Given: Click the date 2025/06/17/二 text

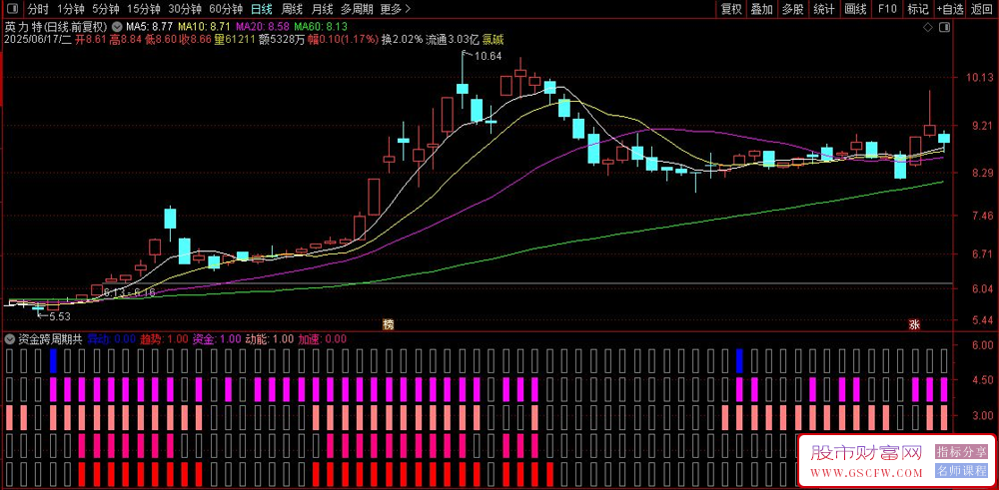Looking at the screenshot, I should pos(38,40).
